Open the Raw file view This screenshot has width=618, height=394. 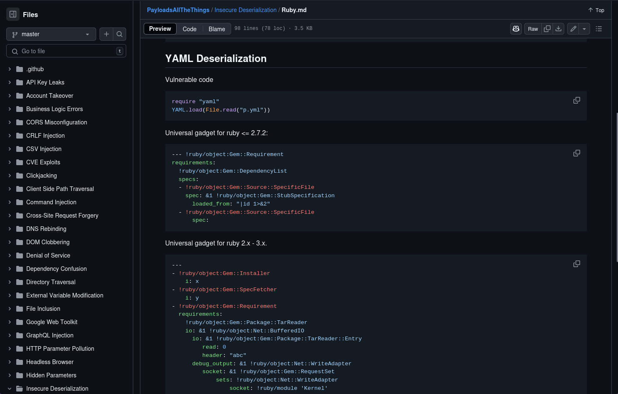[533, 29]
